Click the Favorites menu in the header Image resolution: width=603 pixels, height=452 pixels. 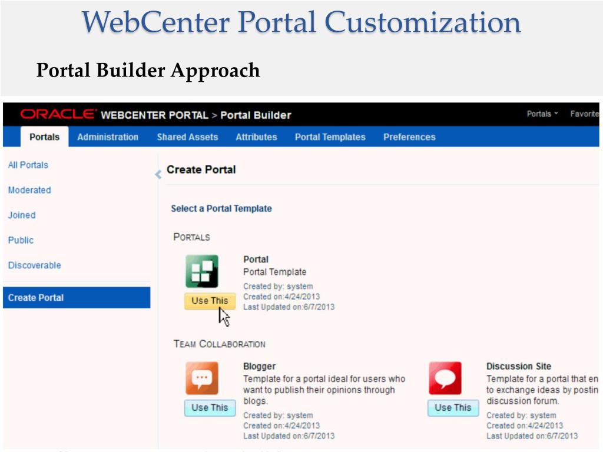tap(585, 114)
